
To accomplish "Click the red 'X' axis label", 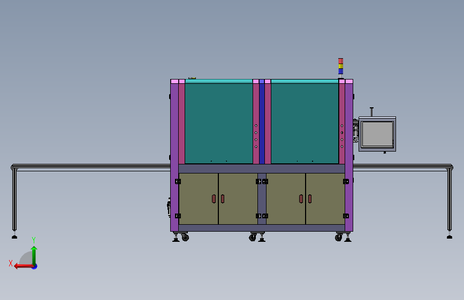I will tap(11, 263).
